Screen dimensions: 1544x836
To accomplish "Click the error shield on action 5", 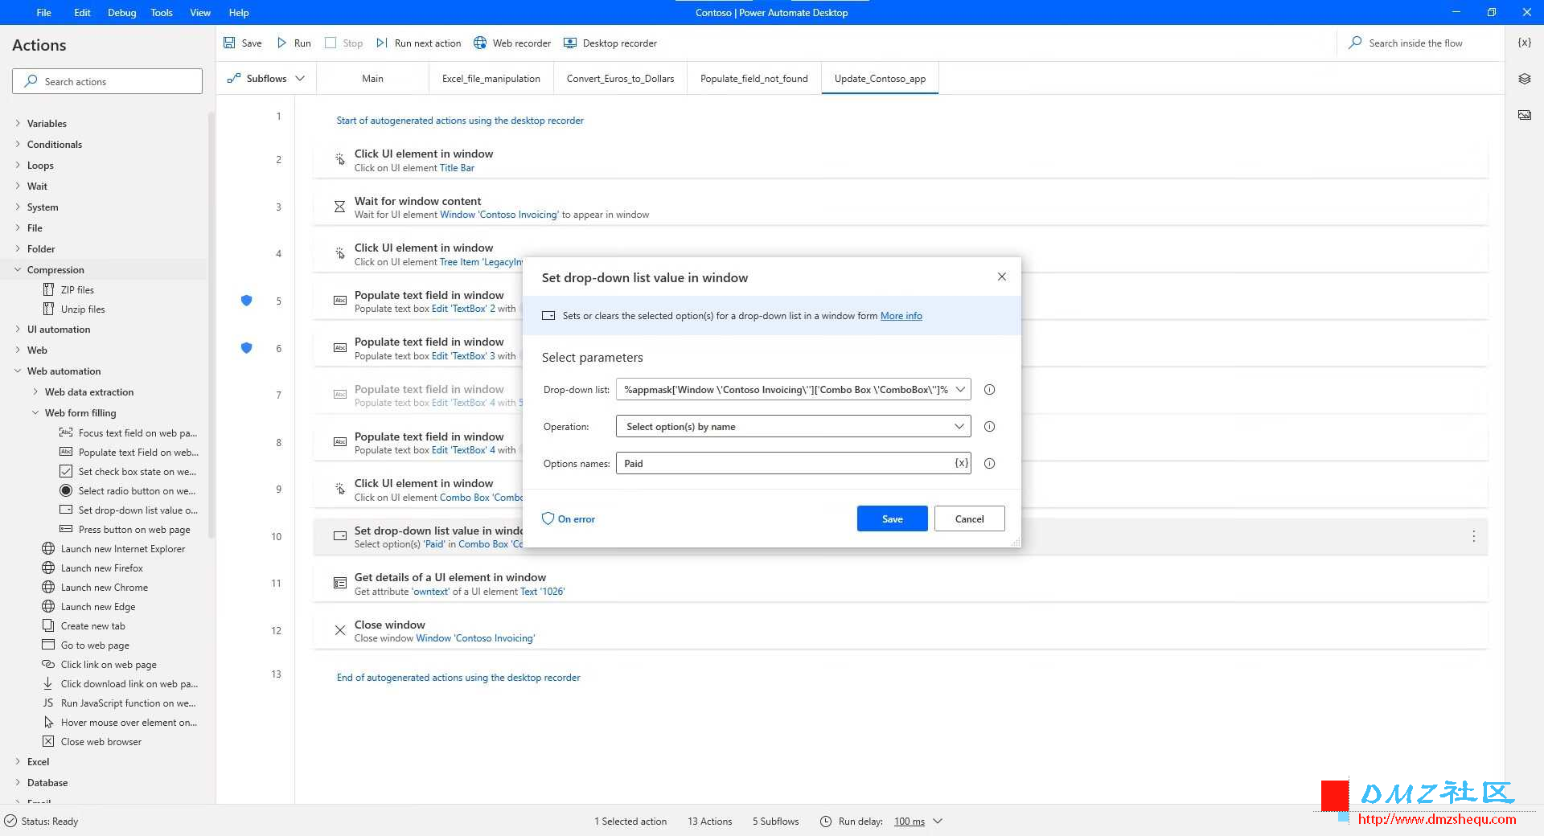I will click(x=247, y=301).
